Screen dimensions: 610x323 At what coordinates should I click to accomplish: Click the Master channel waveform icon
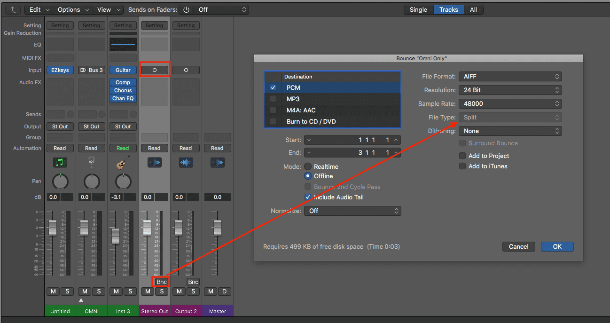(217, 163)
